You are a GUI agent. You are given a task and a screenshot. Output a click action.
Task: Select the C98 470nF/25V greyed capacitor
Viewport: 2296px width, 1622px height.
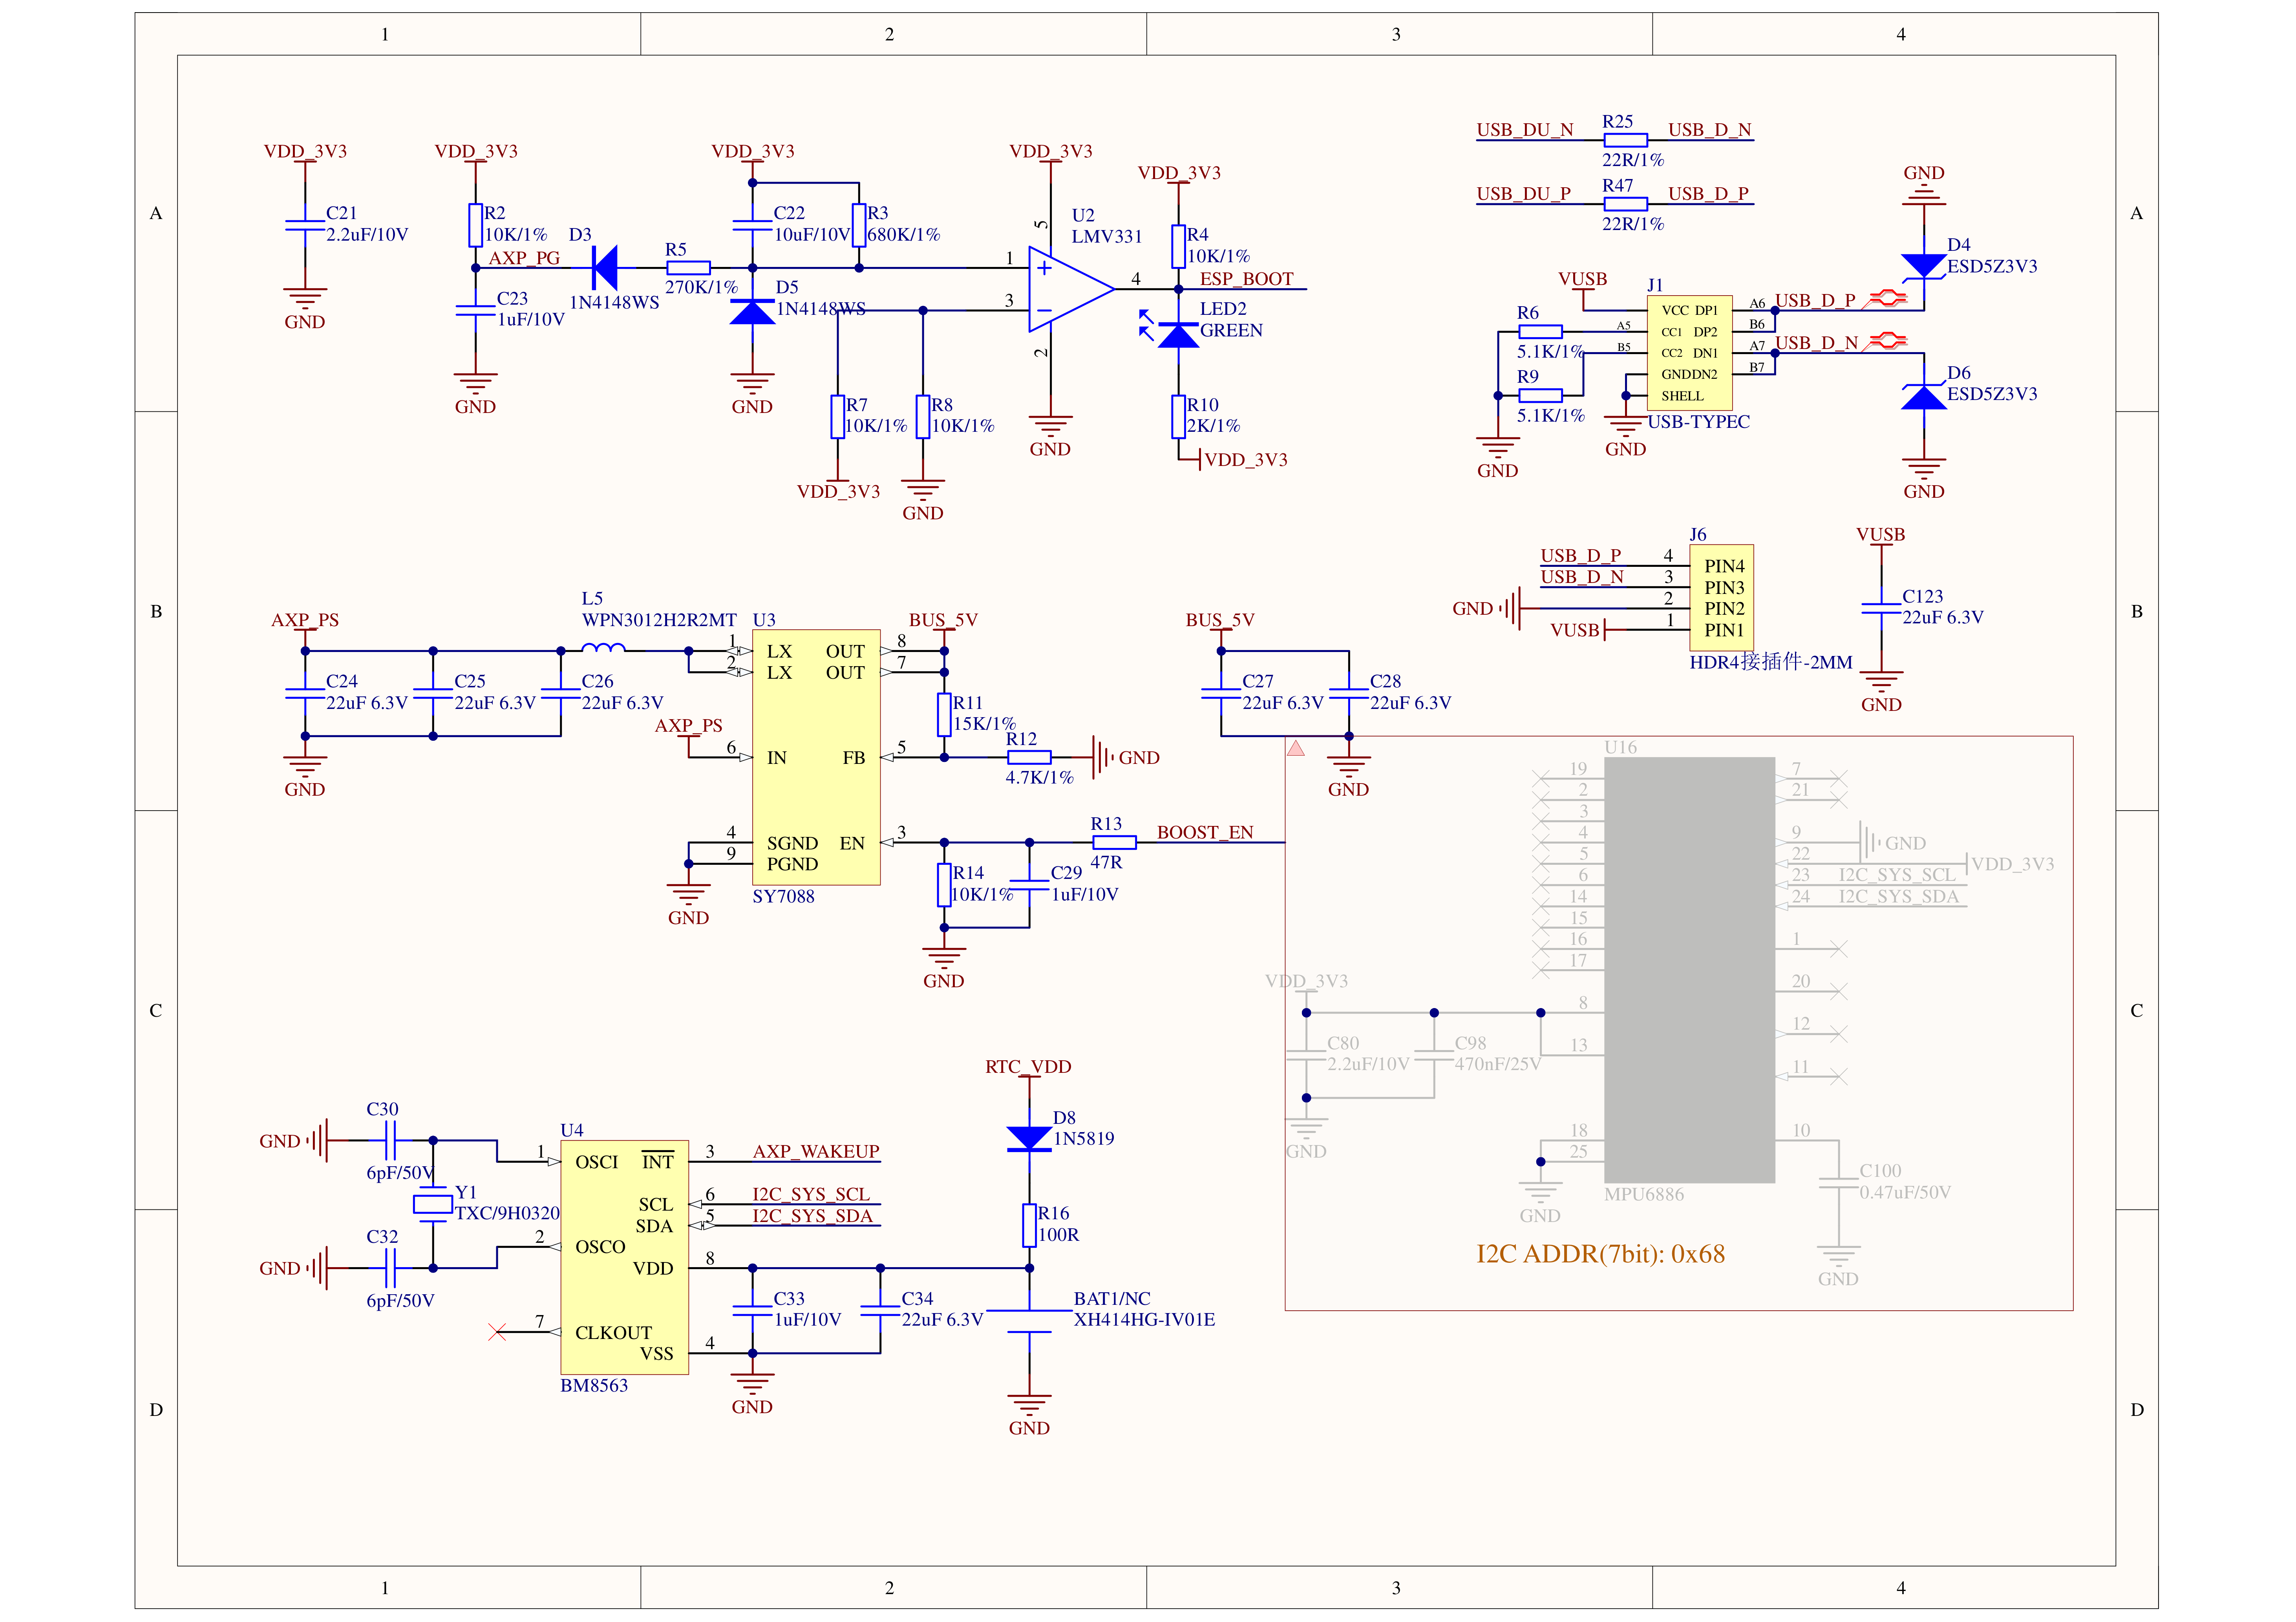pyautogui.click(x=1434, y=1055)
